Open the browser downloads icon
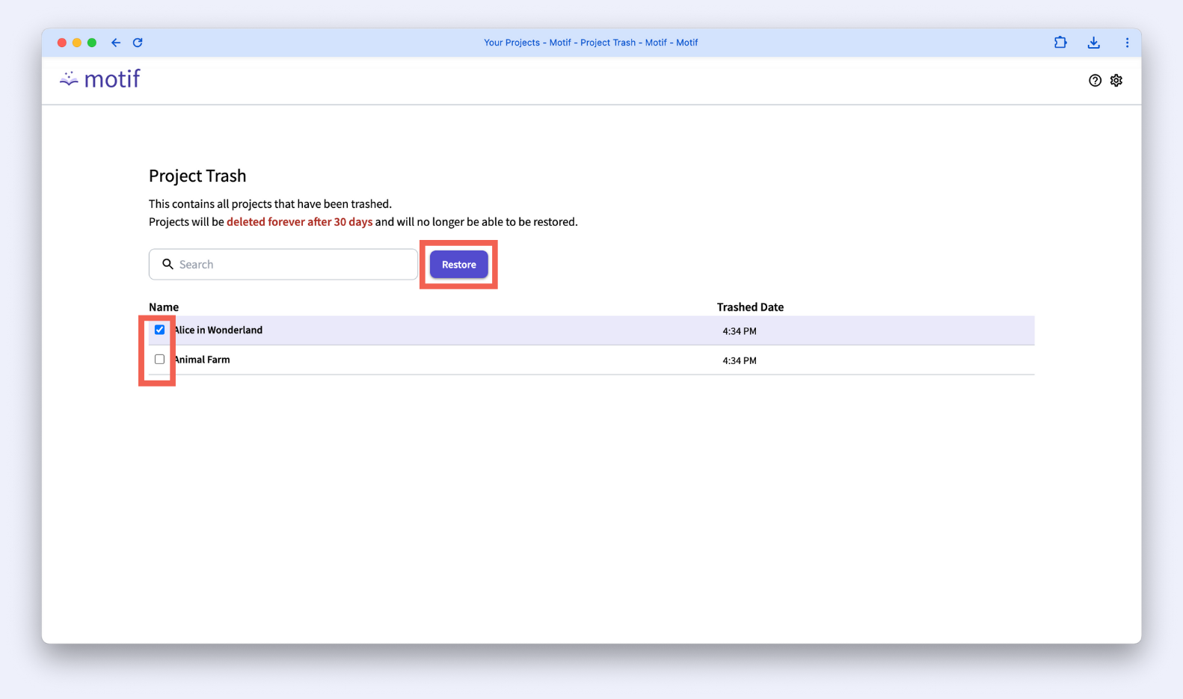This screenshot has height=699, width=1183. (1094, 43)
